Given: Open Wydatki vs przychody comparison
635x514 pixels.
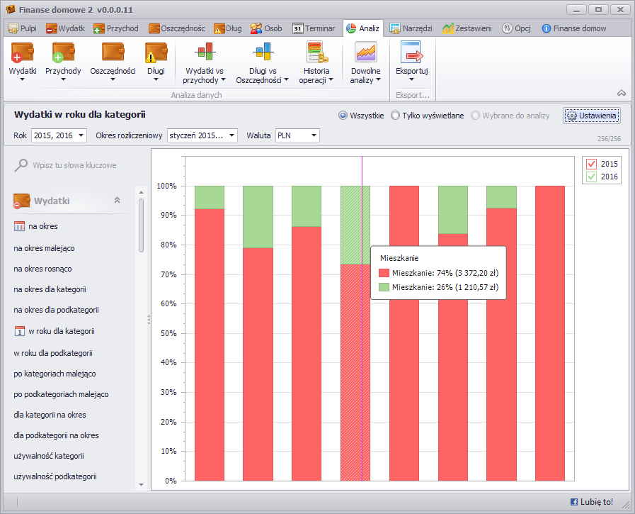Looking at the screenshot, I should pos(204,53).
